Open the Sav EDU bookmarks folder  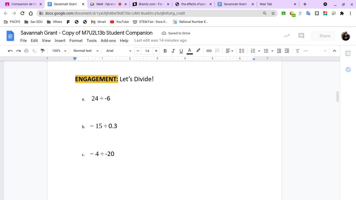[x=33, y=22]
